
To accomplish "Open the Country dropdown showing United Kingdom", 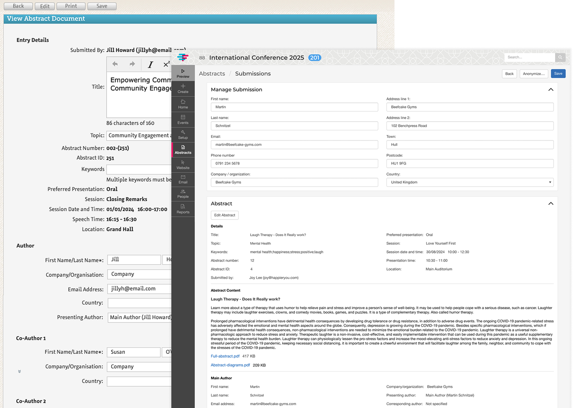I will 550,182.
